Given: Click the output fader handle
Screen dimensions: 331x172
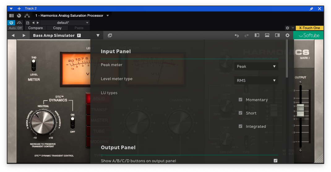Looking at the screenshot, I should click(300, 110).
